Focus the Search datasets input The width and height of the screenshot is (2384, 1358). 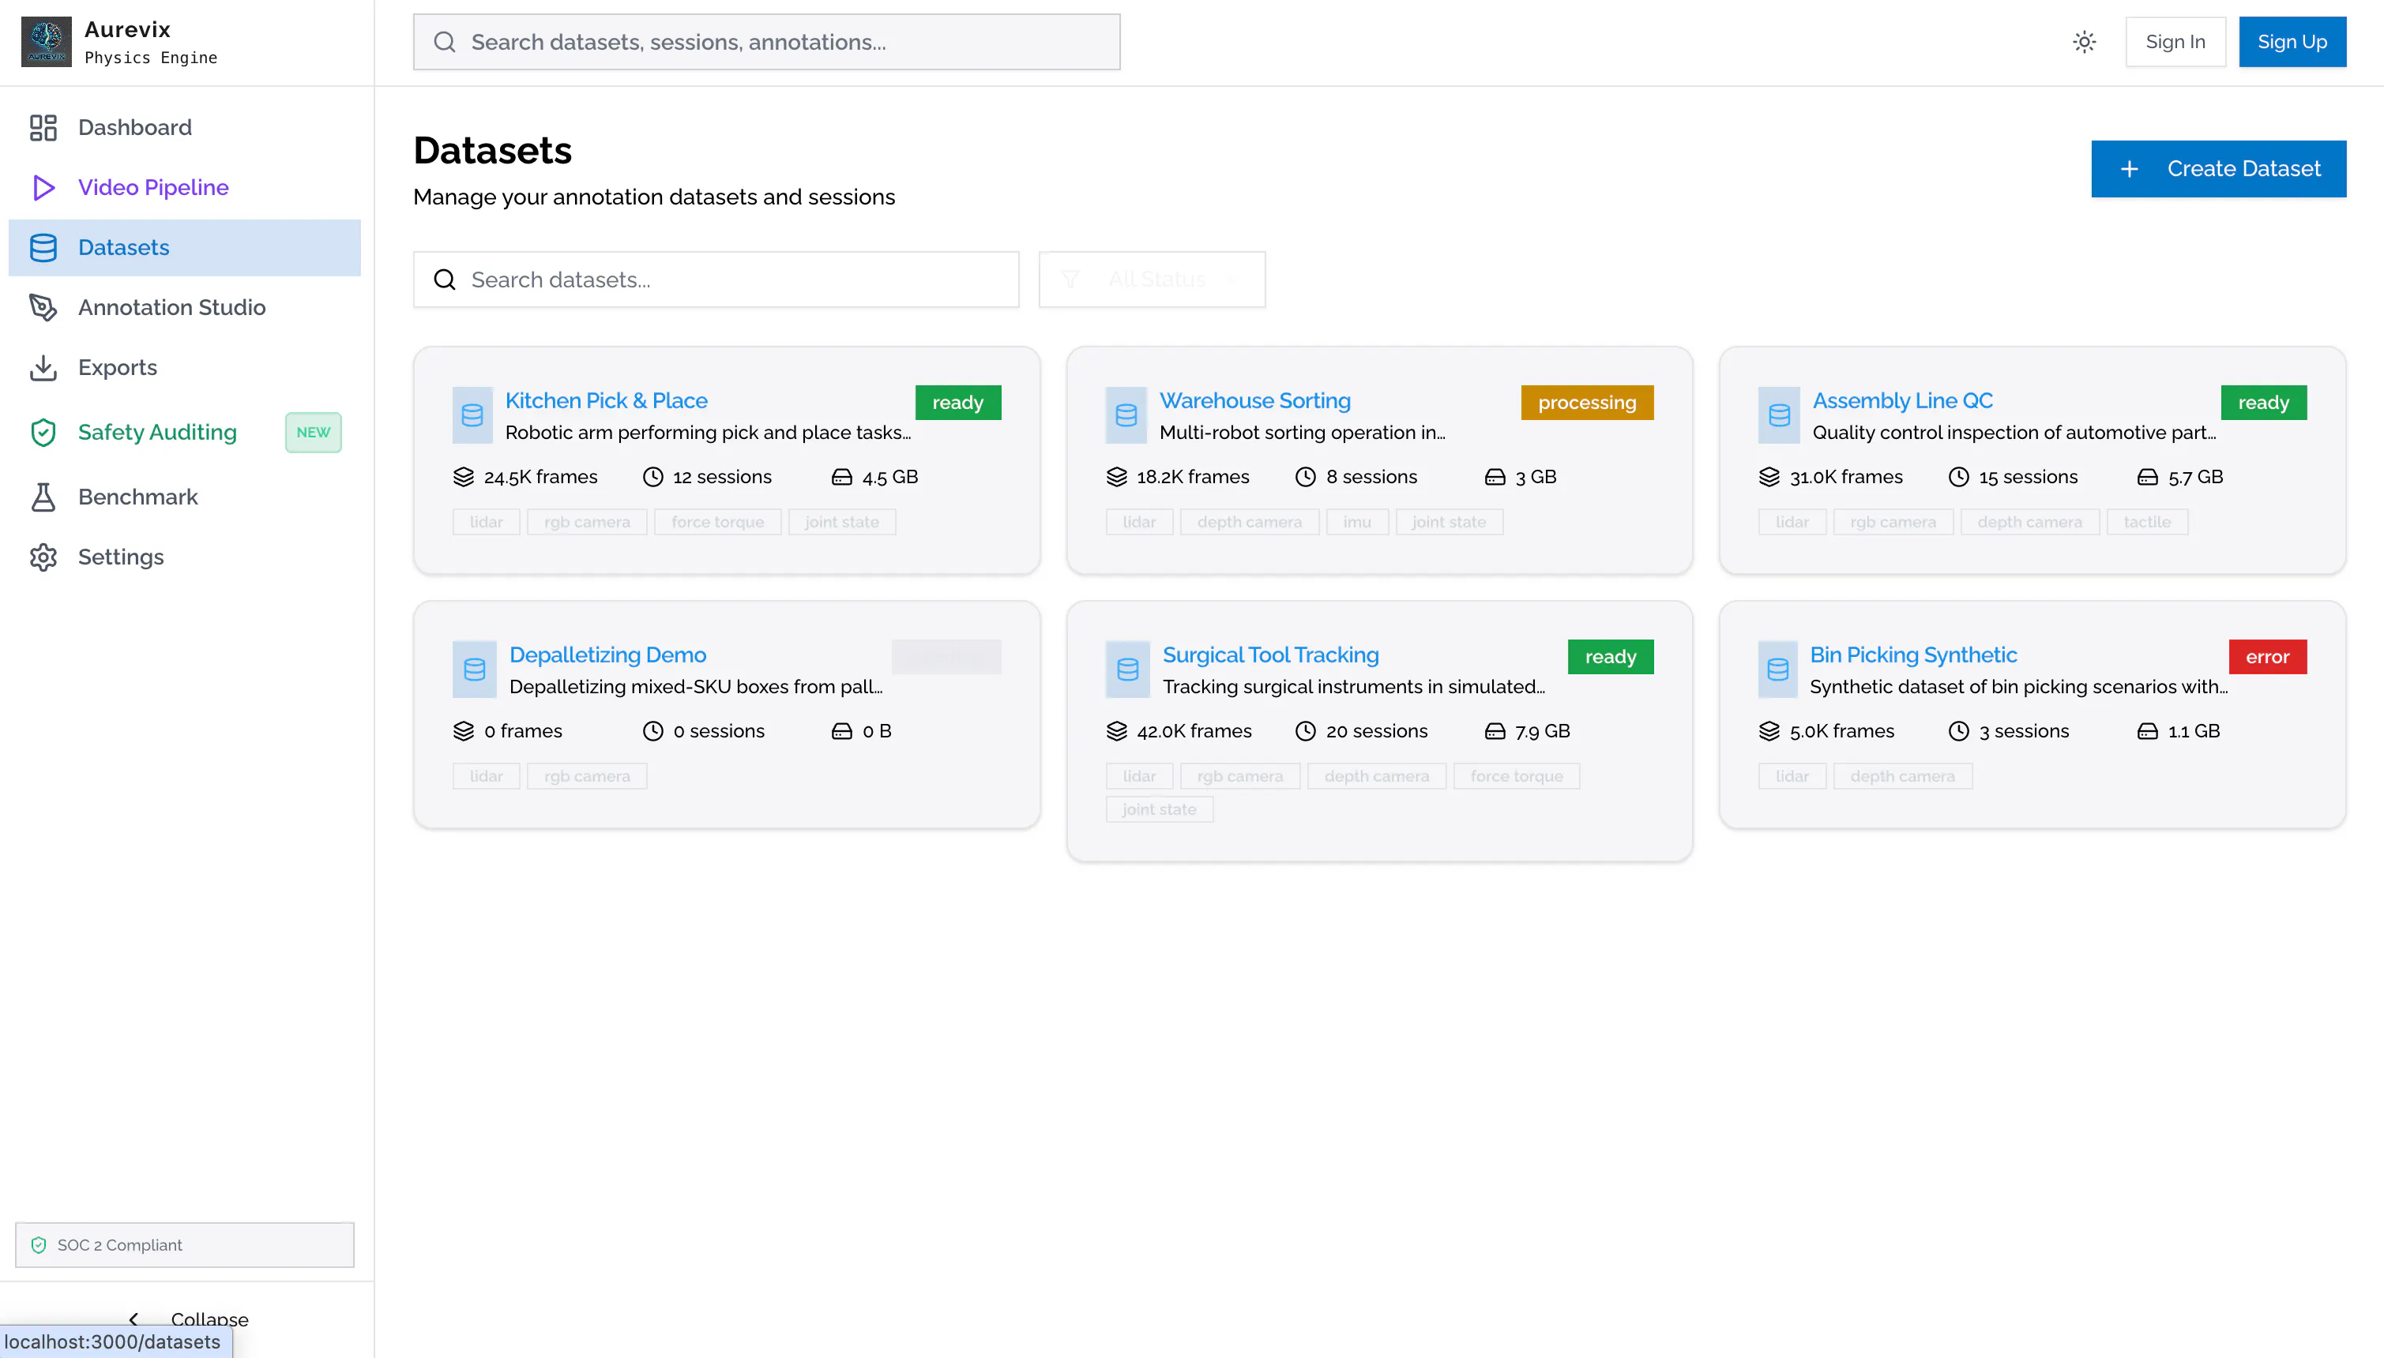click(716, 279)
